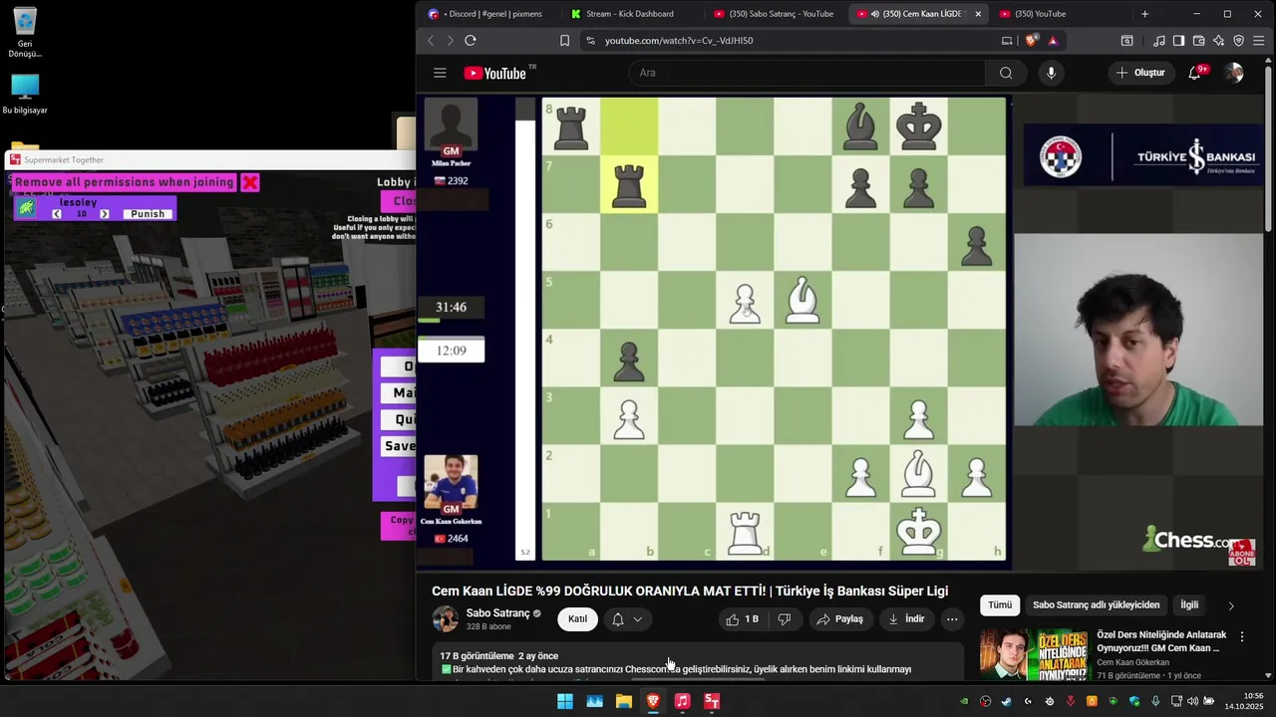Select the İlgili filter chip
Image resolution: width=1276 pixels, height=717 pixels.
point(1189,605)
